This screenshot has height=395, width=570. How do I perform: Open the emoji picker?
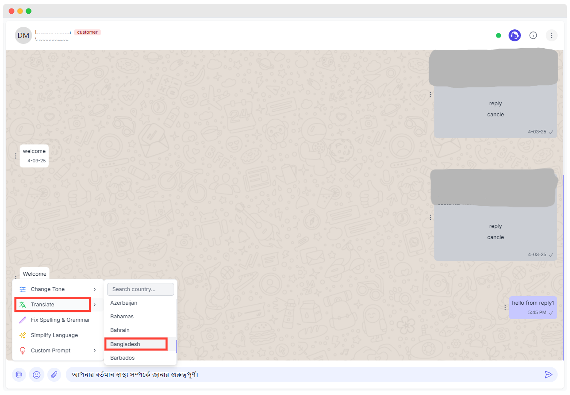(x=36, y=375)
